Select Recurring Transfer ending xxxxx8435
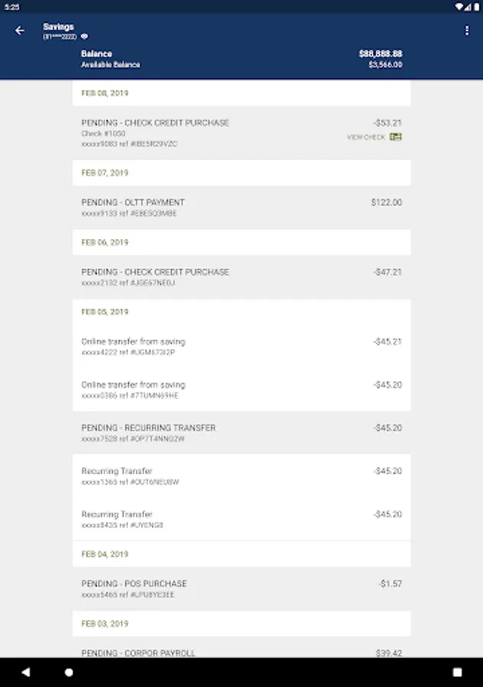This screenshot has width=483, height=687. (241, 519)
